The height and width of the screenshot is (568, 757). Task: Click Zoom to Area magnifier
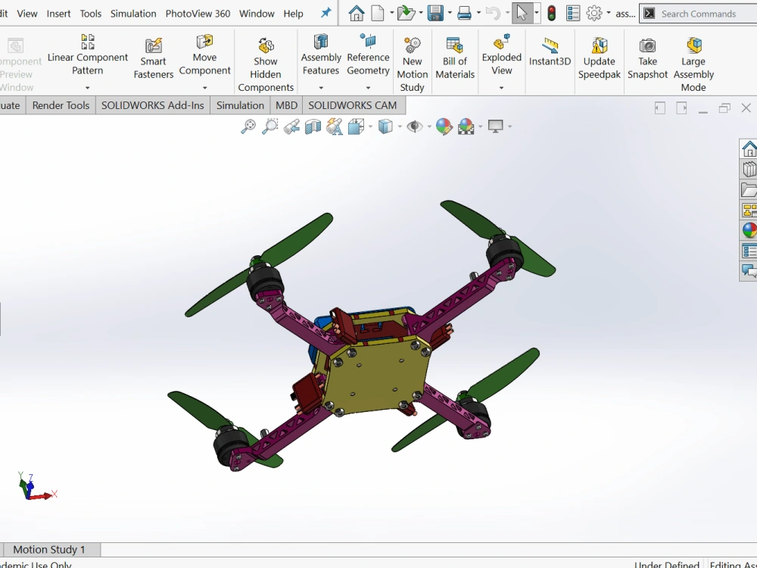tap(270, 126)
